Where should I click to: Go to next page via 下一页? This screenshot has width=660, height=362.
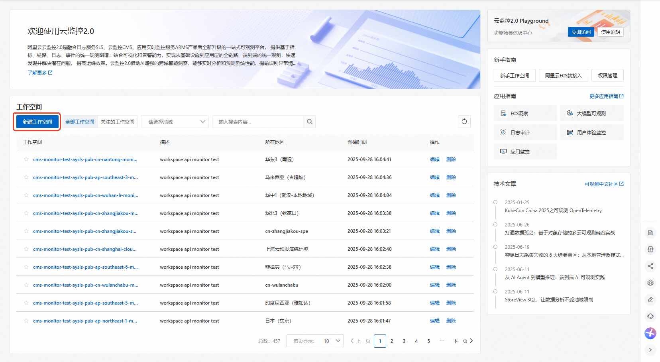[463, 341]
